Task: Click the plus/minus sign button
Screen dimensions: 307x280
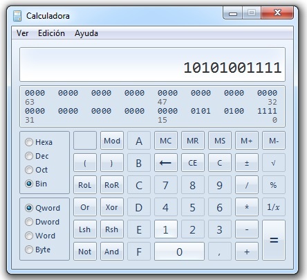Action: (x=247, y=163)
